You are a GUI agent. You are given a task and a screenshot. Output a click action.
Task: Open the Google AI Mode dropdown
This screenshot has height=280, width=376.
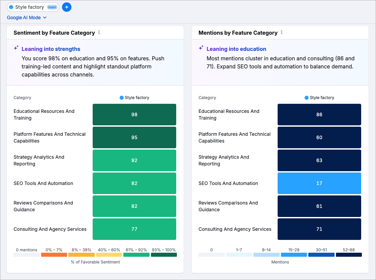coord(27,18)
